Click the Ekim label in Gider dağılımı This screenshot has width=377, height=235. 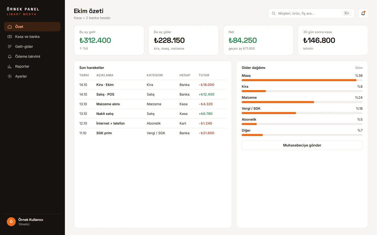[x=359, y=68]
